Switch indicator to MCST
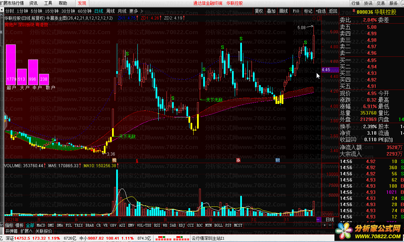 point(238,225)
